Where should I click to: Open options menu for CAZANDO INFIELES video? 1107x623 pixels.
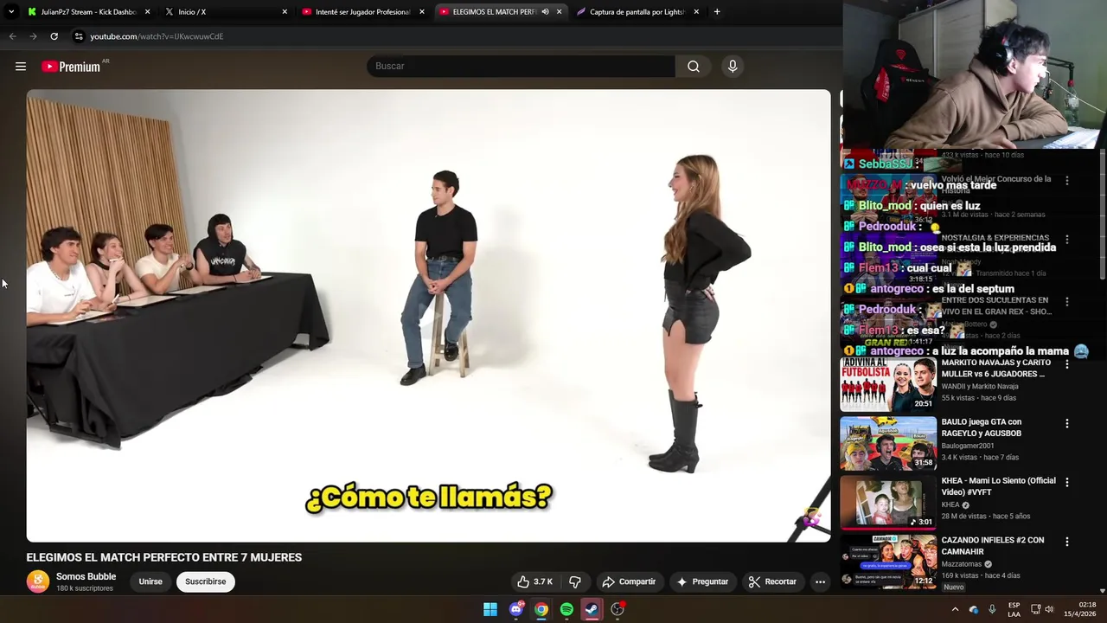click(1066, 542)
